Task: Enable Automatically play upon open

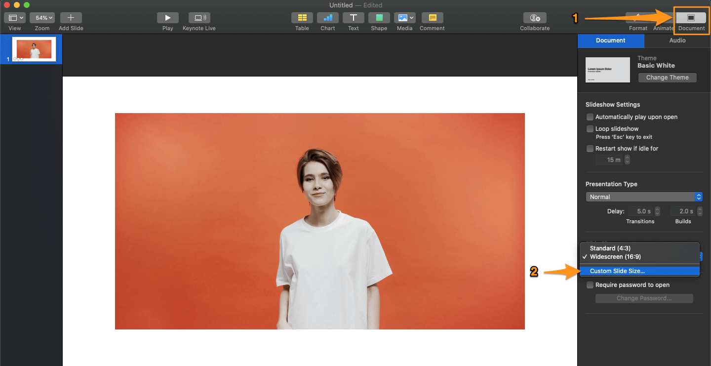Action: [590, 117]
